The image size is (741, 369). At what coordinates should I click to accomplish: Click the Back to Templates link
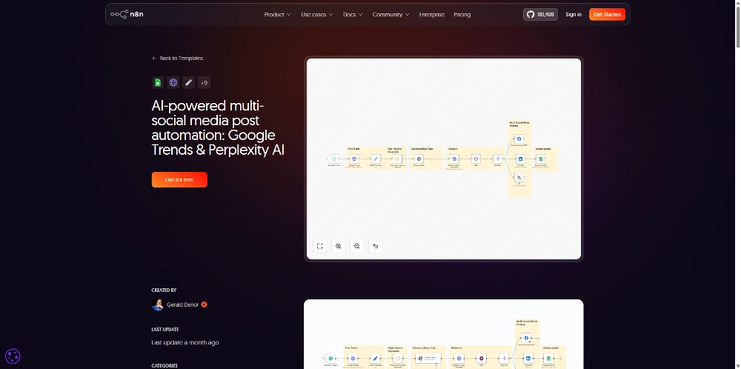pos(178,58)
